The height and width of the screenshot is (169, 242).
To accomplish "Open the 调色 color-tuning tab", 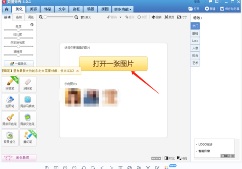I will pos(31,17).
